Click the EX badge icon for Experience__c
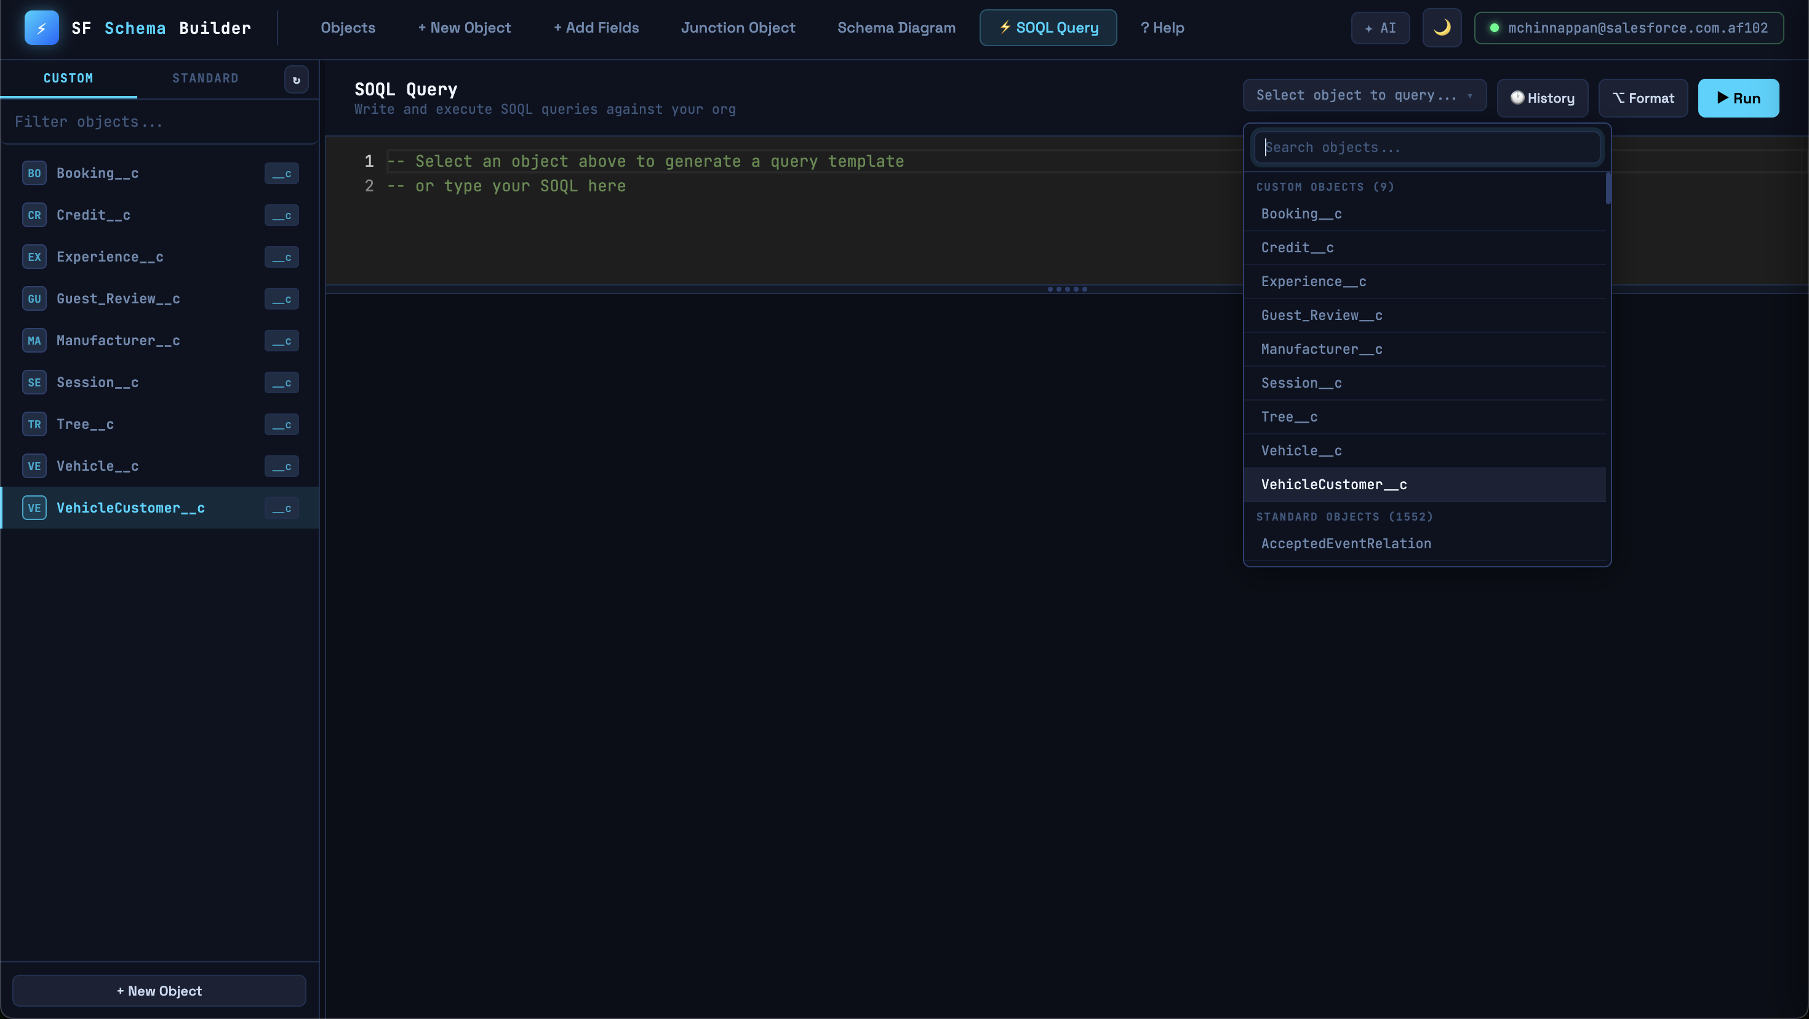The image size is (1809, 1019). coord(34,257)
